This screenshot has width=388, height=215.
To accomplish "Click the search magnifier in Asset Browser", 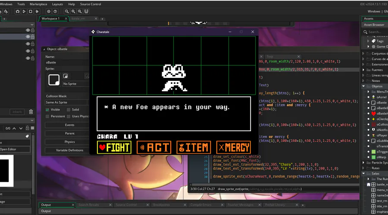I will (x=365, y=32).
